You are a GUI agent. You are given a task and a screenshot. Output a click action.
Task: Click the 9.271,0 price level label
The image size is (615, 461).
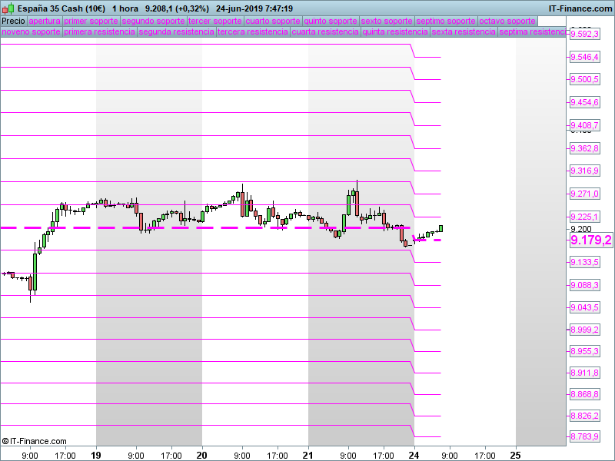coord(584,194)
